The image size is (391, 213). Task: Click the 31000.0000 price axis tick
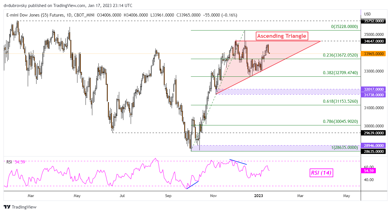coord(374,108)
